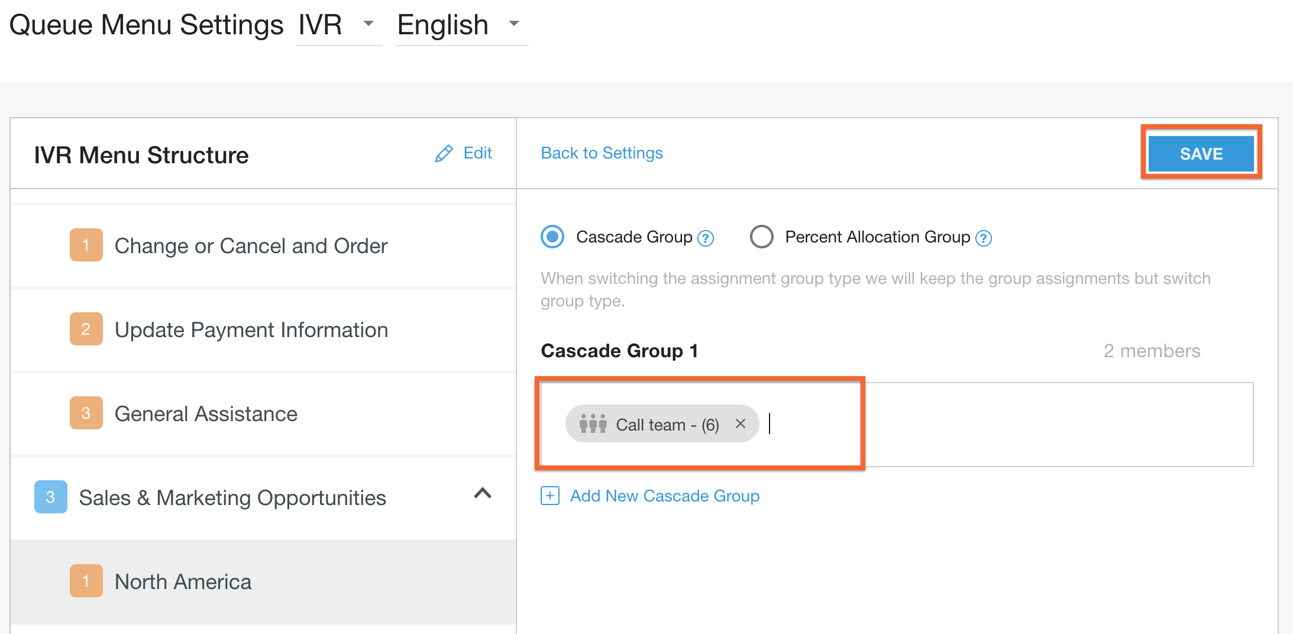Click the pencil Edit icon
1293x634 pixels.
pyautogui.click(x=444, y=154)
